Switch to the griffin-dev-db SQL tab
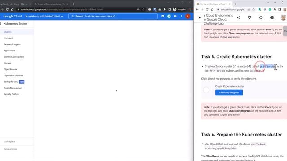 pyautogui.click(x=14, y=4)
